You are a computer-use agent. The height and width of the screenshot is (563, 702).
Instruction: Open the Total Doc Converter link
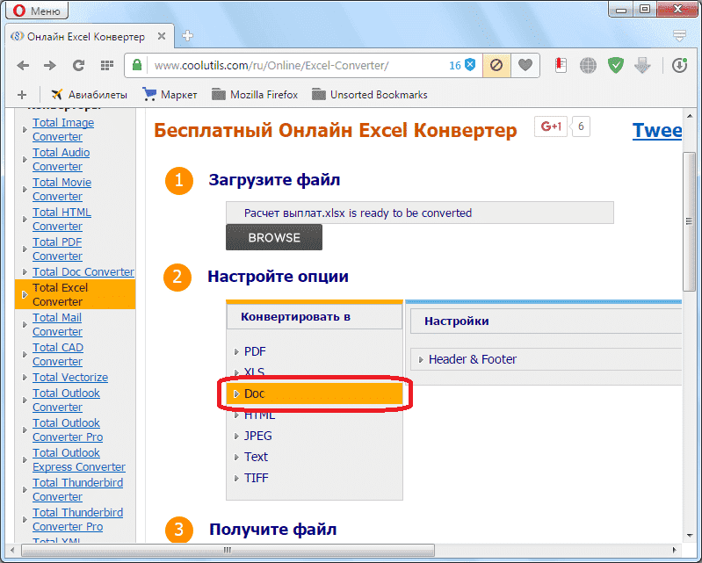(x=83, y=272)
